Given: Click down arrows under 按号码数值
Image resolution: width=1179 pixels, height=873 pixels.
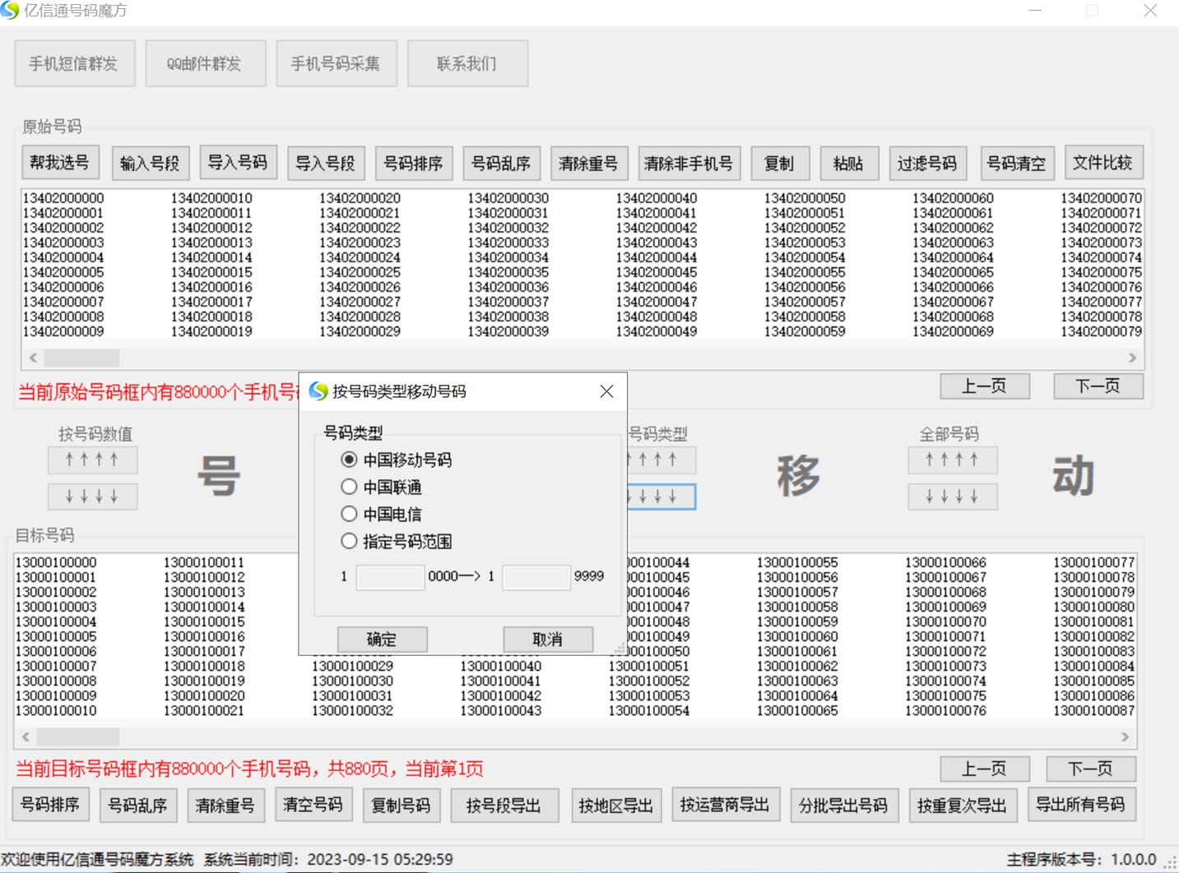Looking at the screenshot, I should [x=92, y=497].
